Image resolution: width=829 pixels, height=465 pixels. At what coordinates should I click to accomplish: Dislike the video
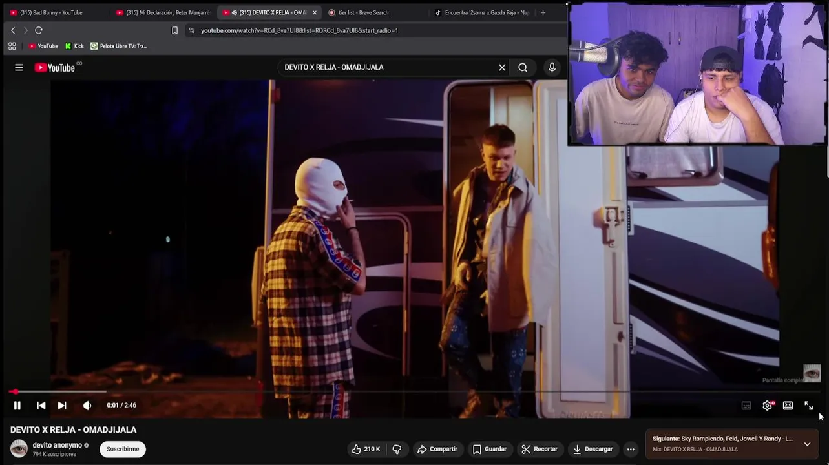(397, 449)
